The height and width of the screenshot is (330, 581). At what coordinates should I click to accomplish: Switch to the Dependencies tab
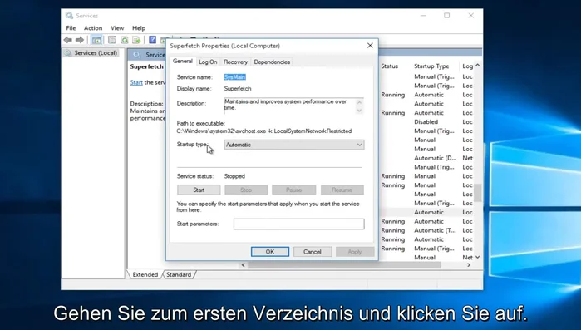(272, 62)
